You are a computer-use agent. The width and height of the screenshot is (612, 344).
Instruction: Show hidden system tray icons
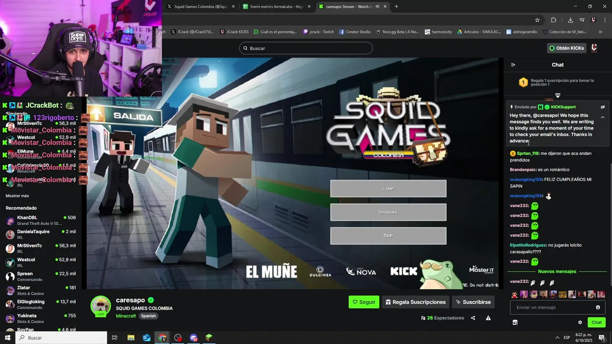tap(557, 338)
